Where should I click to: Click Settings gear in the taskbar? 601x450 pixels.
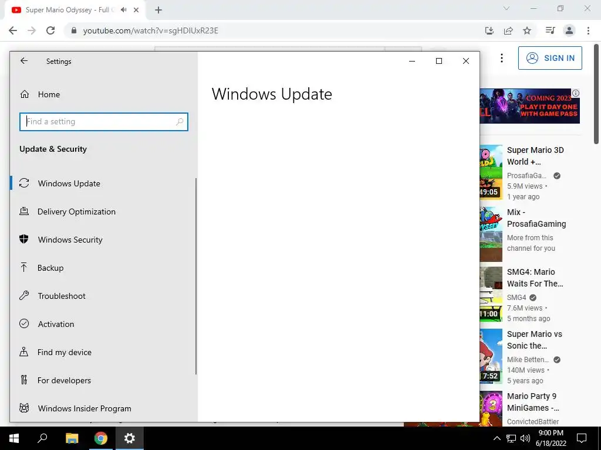(130, 438)
